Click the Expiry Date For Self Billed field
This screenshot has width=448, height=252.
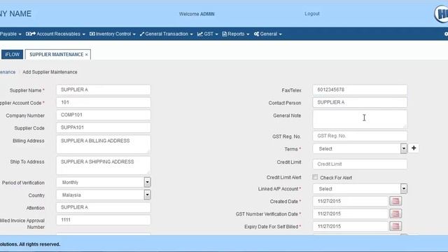351,226
